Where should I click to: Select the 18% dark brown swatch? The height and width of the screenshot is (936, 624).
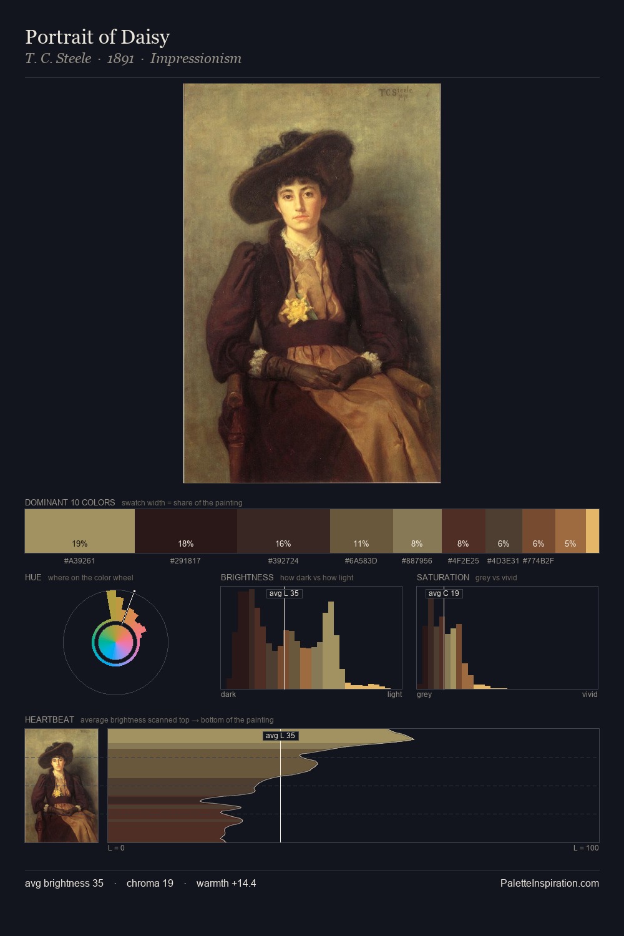click(186, 531)
